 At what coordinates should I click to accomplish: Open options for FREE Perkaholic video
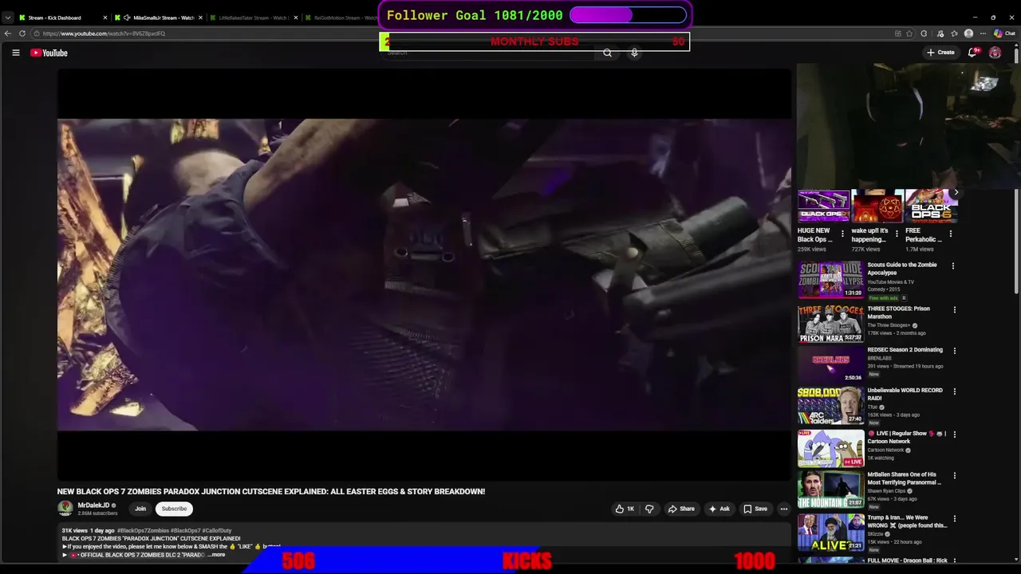[x=950, y=234]
